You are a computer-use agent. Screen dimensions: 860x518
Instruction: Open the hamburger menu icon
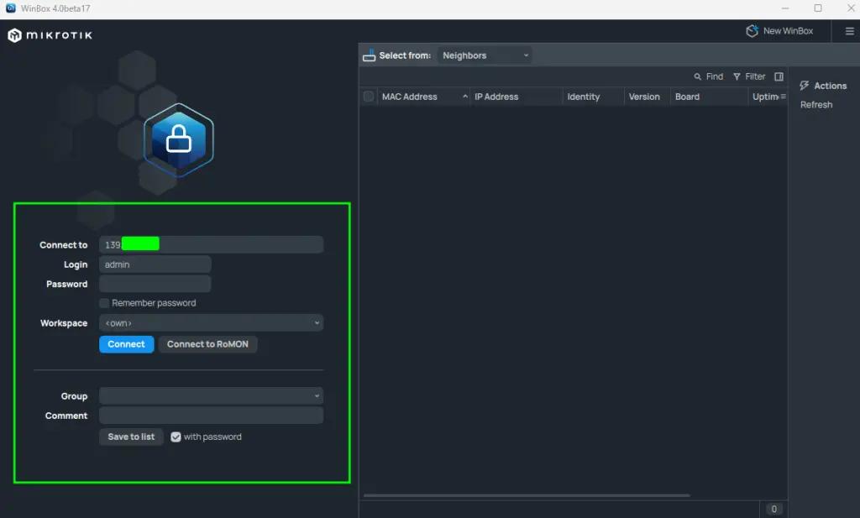(849, 31)
